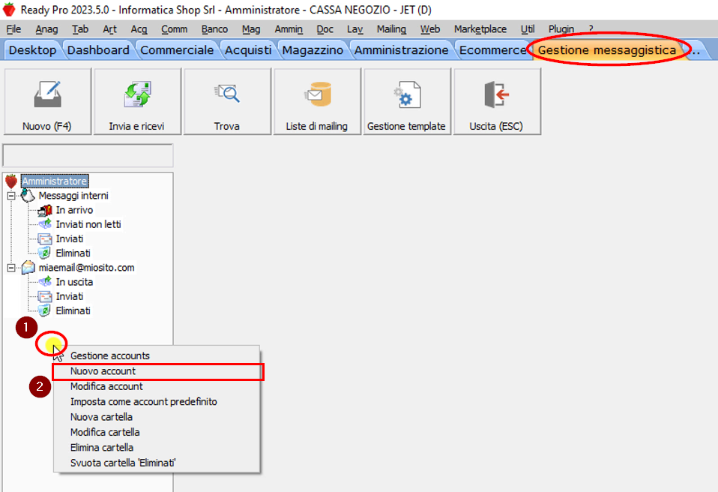The width and height of the screenshot is (718, 492).
Task: Collapse the miaemail@miosito.com tree node
Action: 11,268
